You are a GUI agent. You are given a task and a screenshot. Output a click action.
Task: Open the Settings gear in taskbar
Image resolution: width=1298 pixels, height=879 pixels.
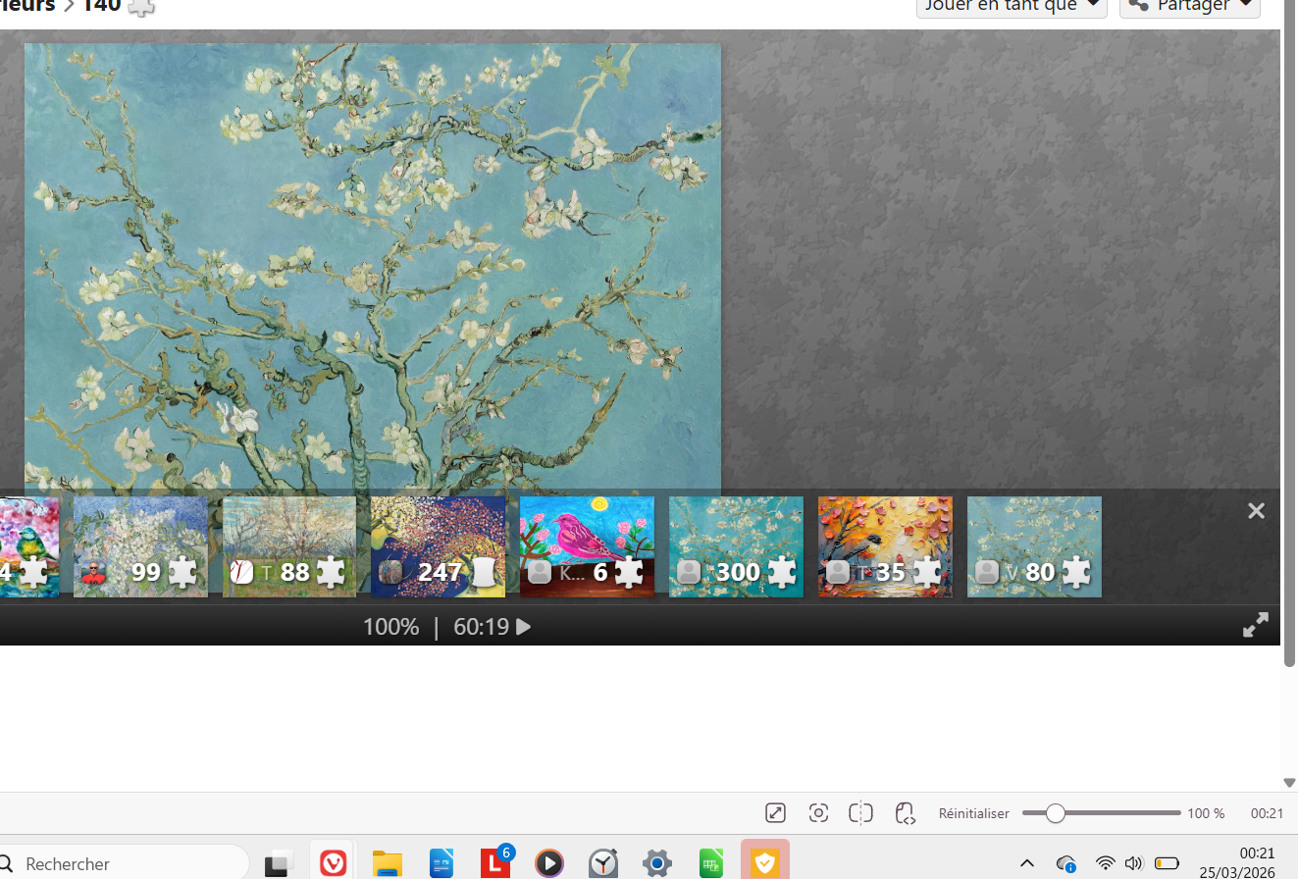click(657, 864)
